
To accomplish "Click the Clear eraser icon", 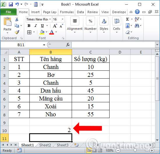I will 128,32.
